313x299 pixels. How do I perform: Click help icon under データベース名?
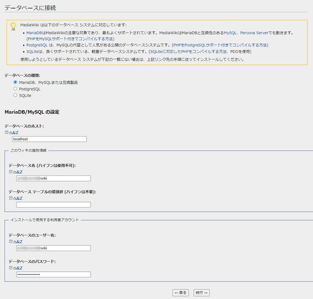(x=10, y=171)
